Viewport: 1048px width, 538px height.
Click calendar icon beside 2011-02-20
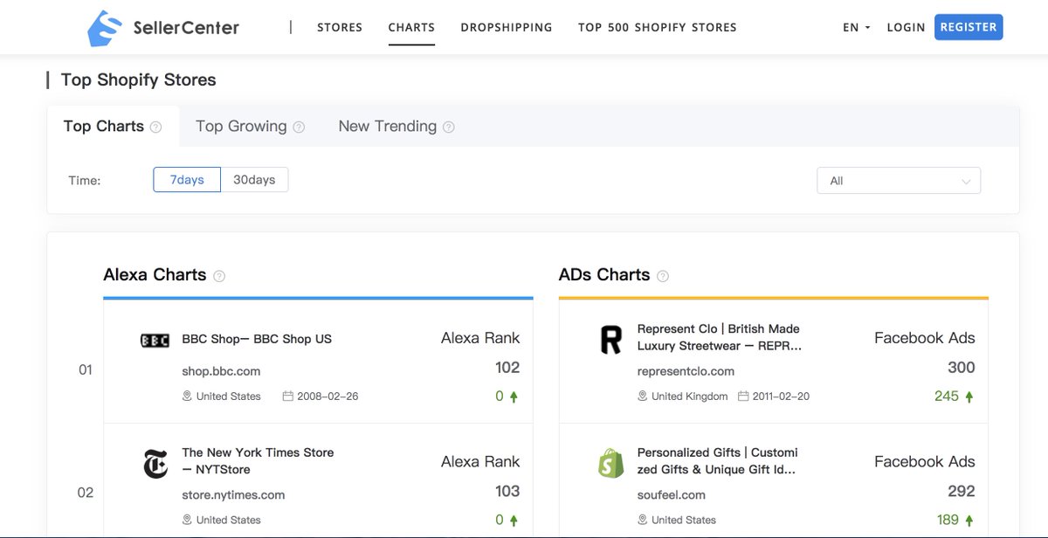(x=743, y=396)
